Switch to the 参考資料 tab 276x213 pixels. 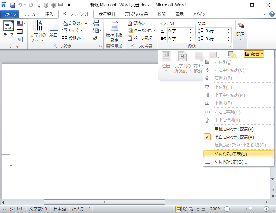point(107,14)
